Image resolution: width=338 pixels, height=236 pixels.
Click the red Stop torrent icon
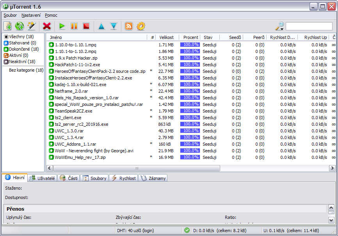(x=86, y=26)
